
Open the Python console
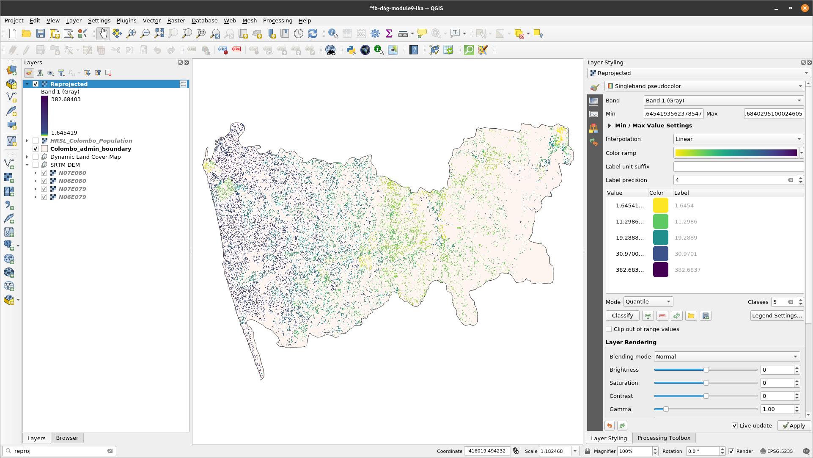(x=351, y=50)
